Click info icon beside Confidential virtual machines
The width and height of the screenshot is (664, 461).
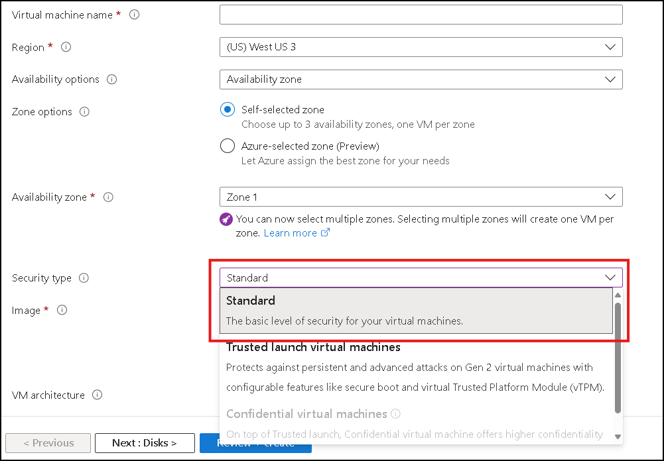pyautogui.click(x=395, y=413)
